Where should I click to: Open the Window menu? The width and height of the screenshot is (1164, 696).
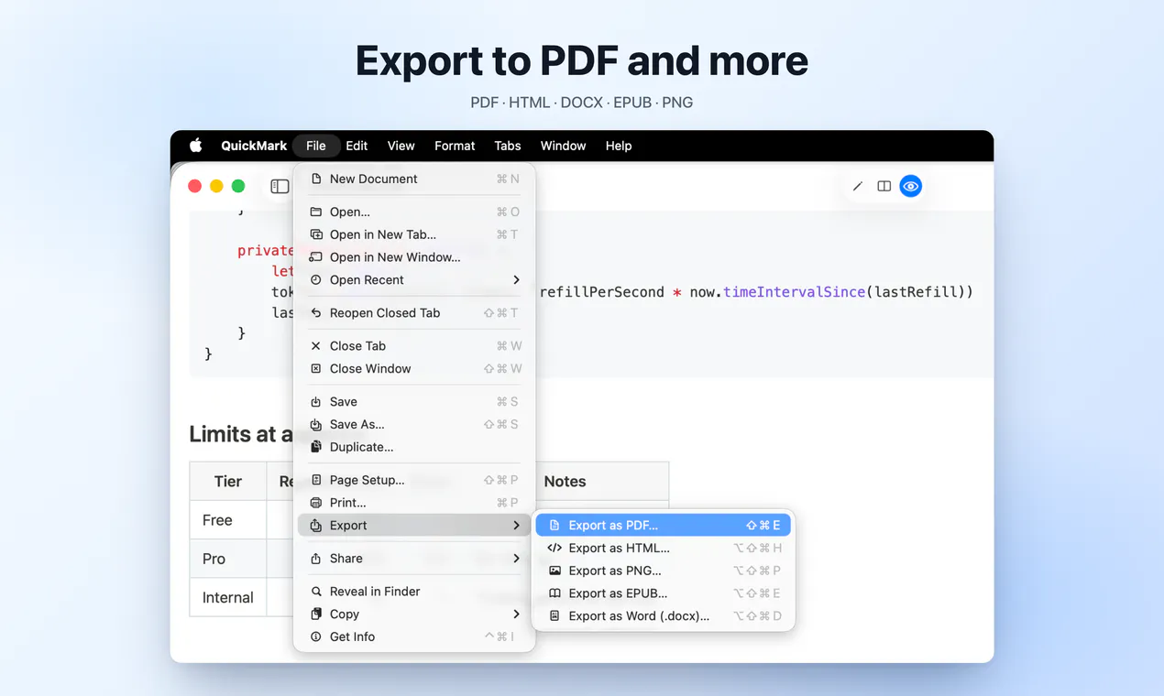pos(563,146)
